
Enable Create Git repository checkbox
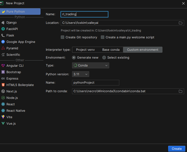62,37
